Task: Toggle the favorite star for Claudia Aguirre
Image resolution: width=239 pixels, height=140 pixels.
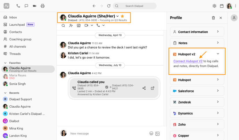Action: tap(122, 16)
